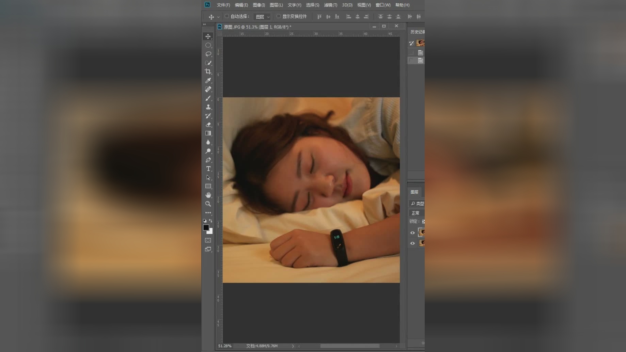Select the Horizontal Type tool
Viewport: 626px width, 352px height.
(208, 169)
